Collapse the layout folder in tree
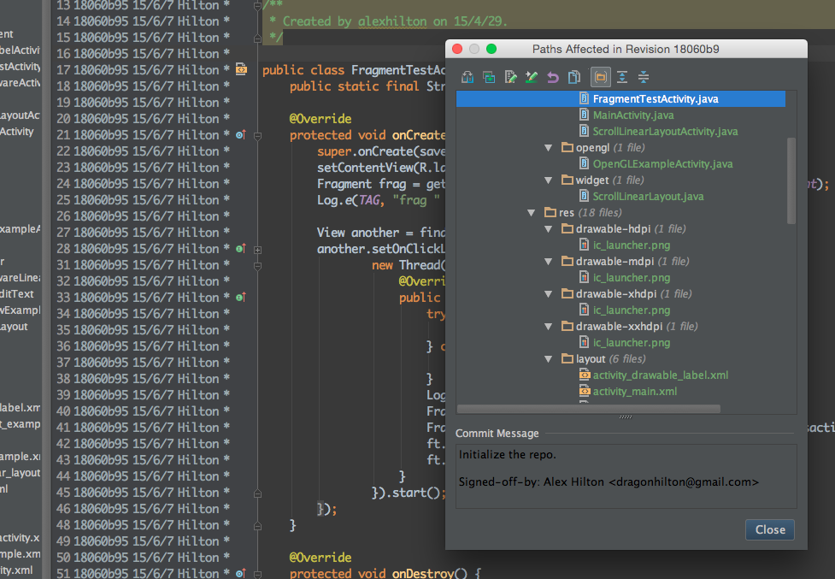The width and height of the screenshot is (835, 579). [x=549, y=359]
